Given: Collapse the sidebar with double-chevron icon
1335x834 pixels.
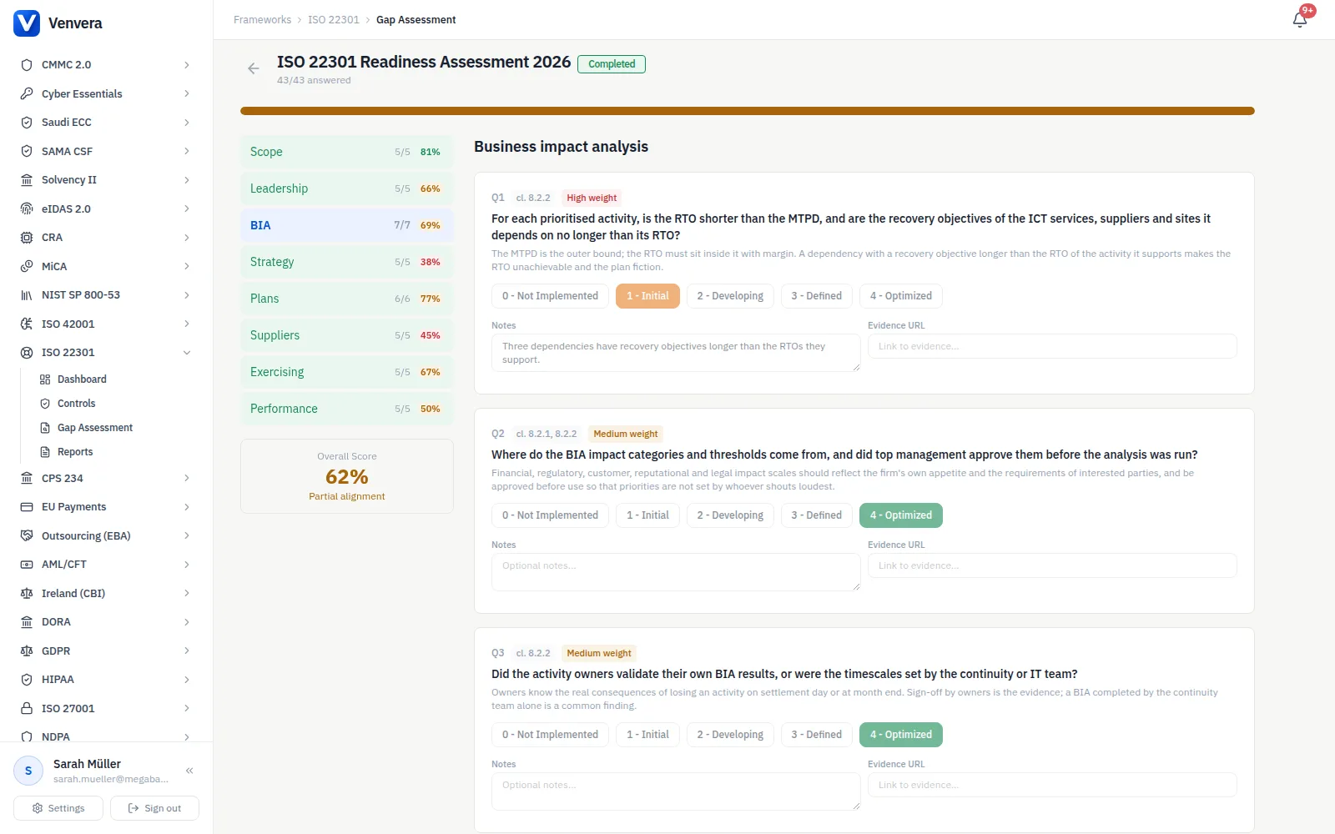Looking at the screenshot, I should [x=189, y=771].
